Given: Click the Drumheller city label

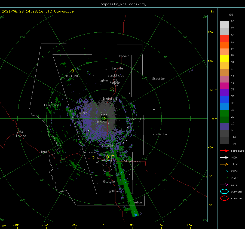Looking at the screenshot, I should click(x=160, y=134).
